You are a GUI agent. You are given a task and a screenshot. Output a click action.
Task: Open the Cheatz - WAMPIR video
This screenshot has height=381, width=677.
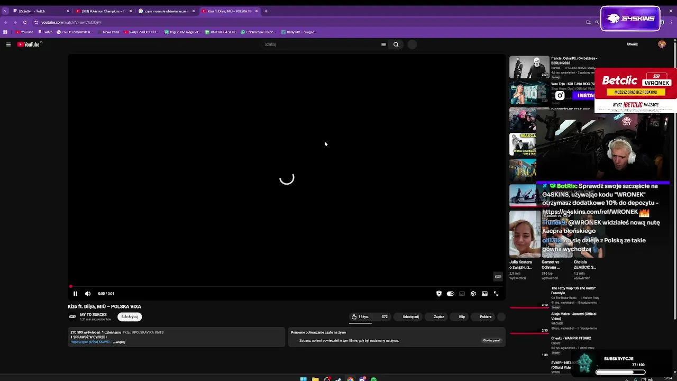point(571,338)
